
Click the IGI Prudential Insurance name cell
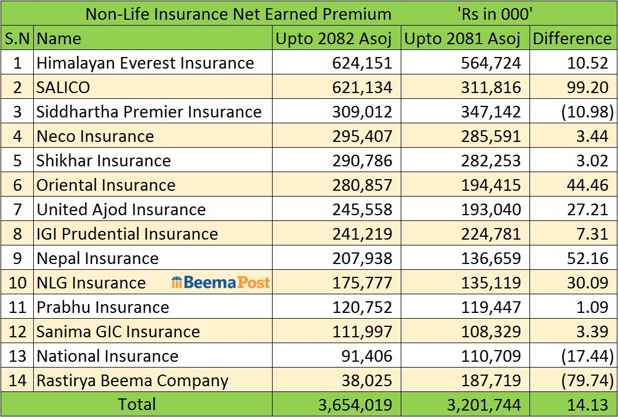pos(127,234)
